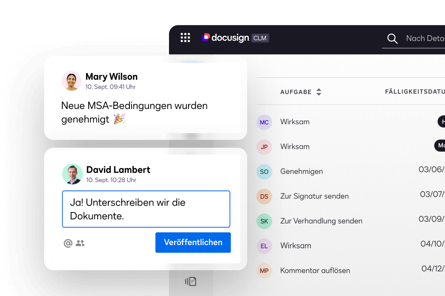Click the DS user avatar badge
This screenshot has height=296, width=445.
click(264, 196)
